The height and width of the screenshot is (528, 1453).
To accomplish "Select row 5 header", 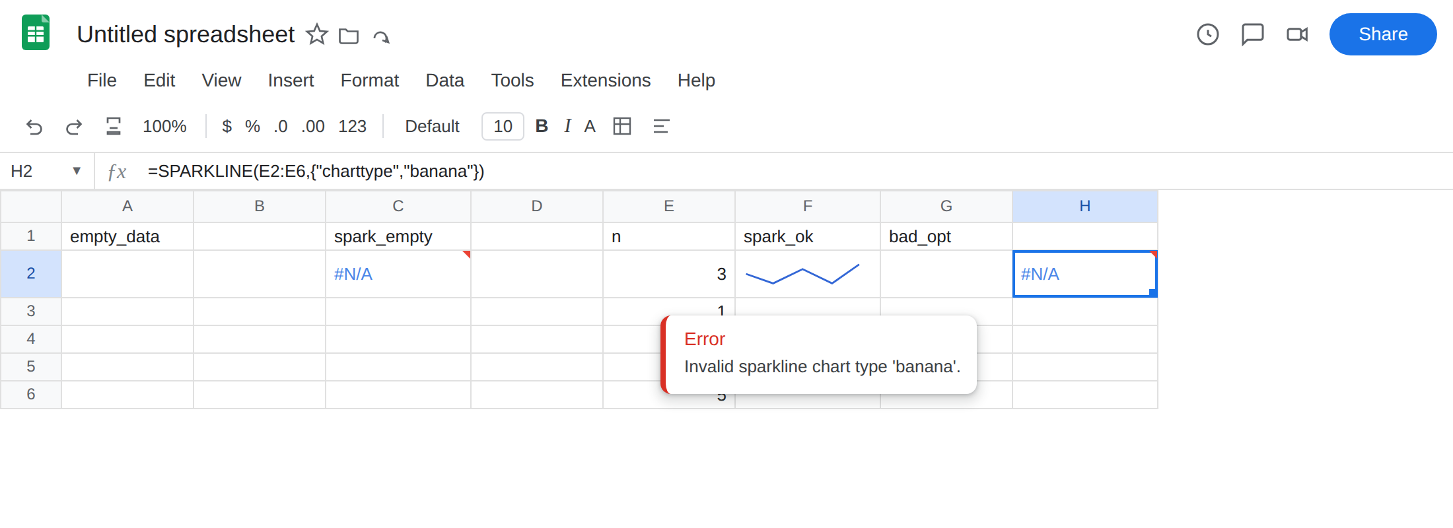I will [31, 367].
